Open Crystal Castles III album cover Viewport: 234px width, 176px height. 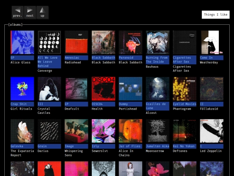coord(49,89)
